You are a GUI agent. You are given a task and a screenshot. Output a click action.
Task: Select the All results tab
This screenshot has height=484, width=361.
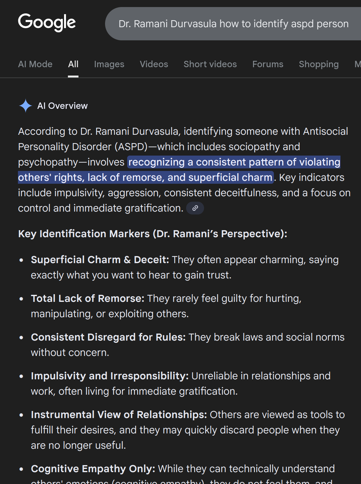coord(73,64)
